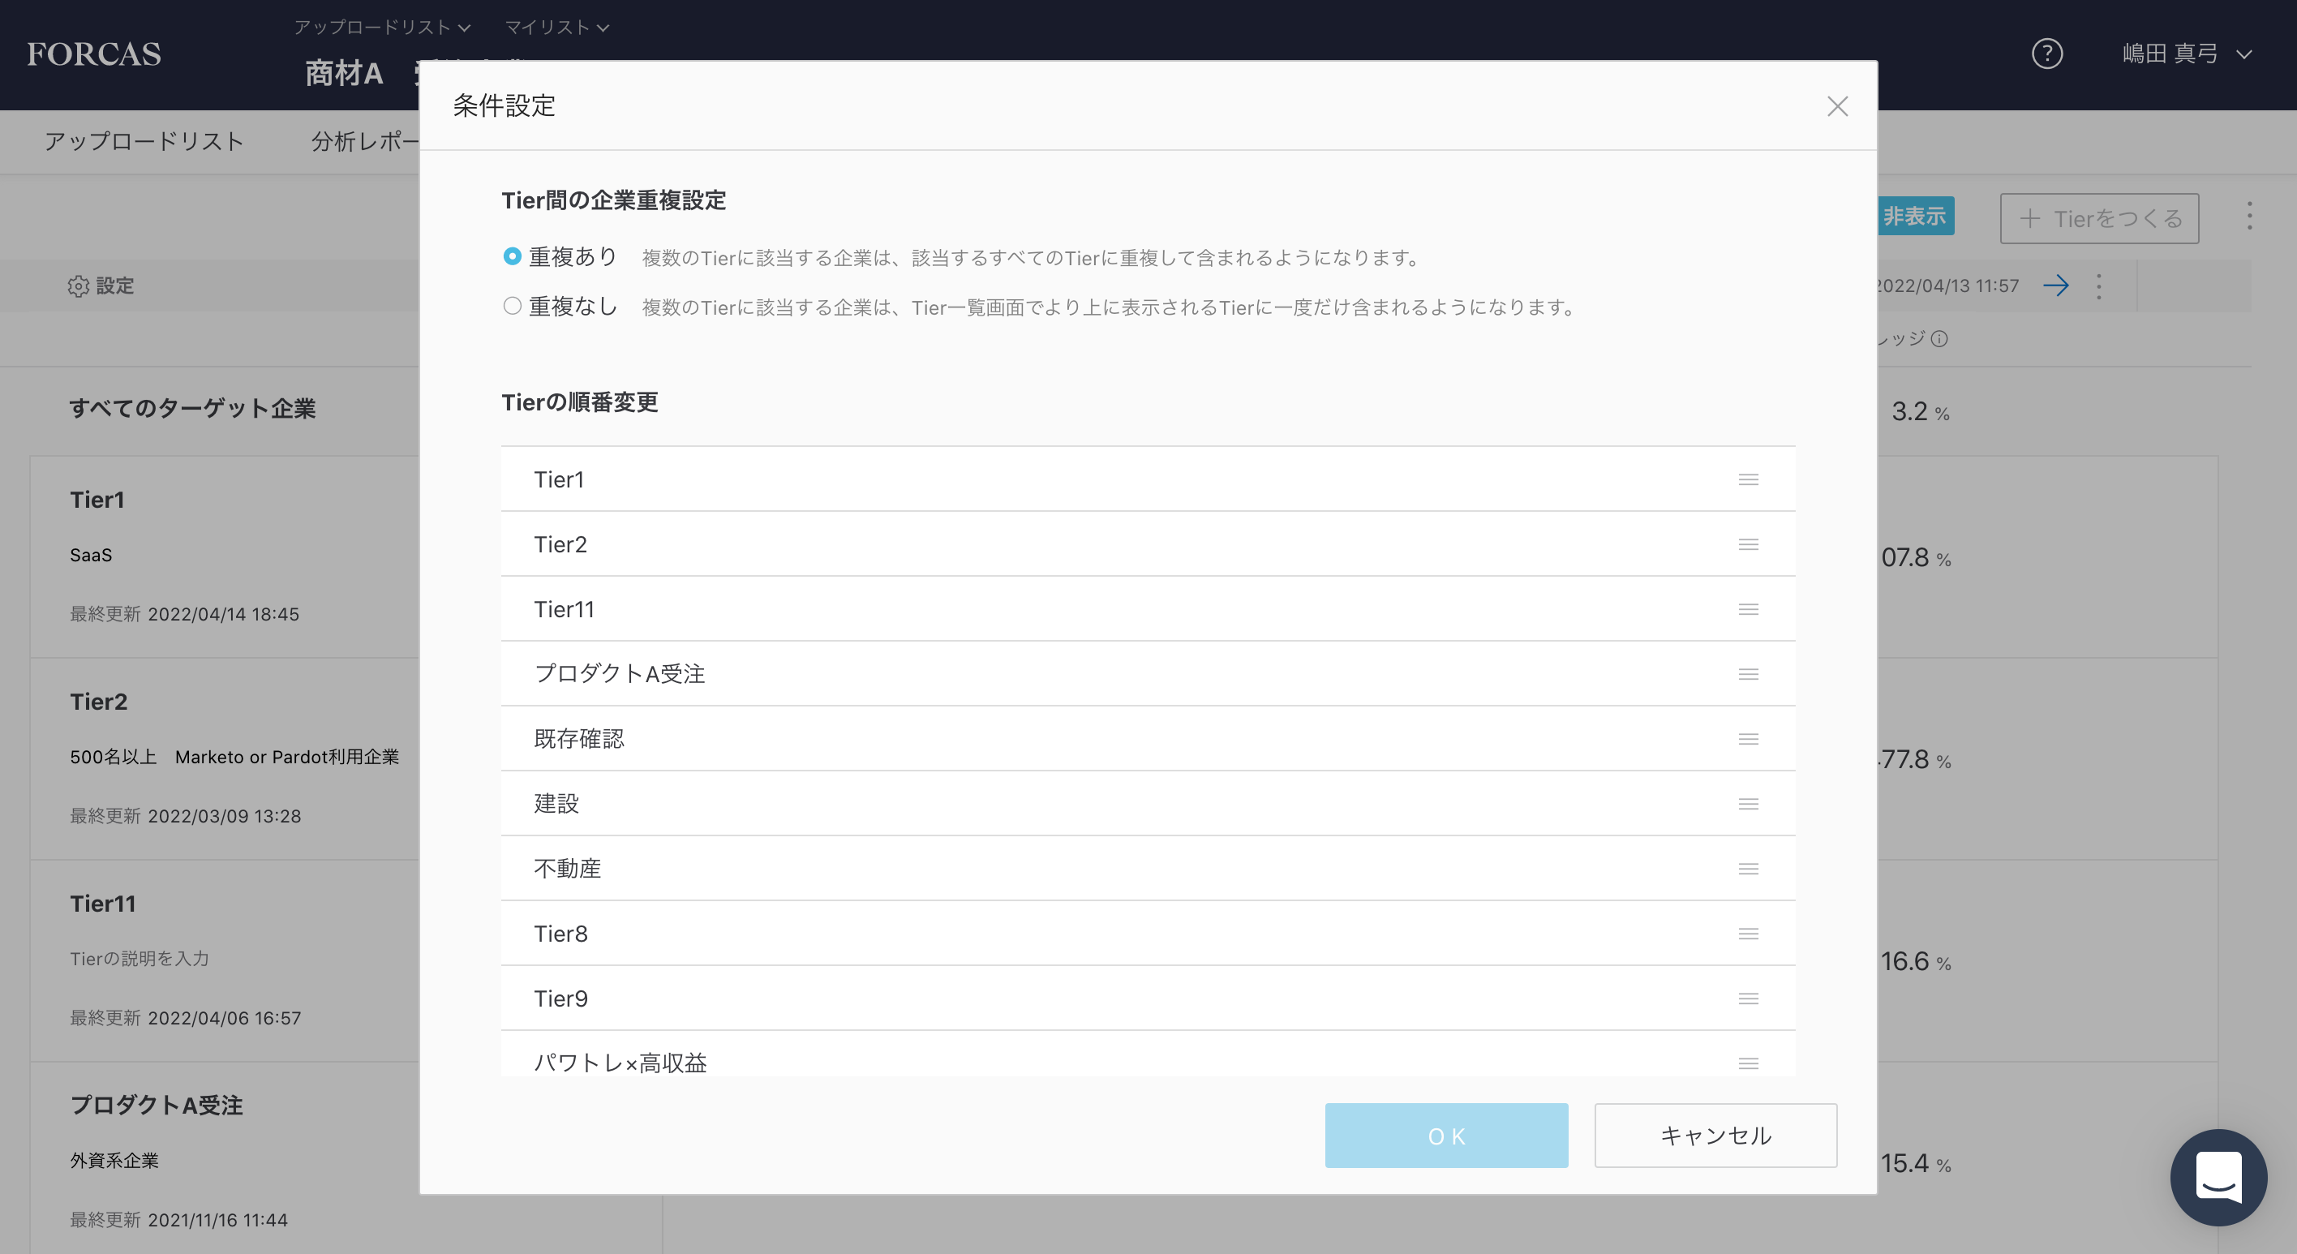The image size is (2297, 1254).
Task: Click drag handle beside プロダクトA受注
Action: (x=1748, y=674)
